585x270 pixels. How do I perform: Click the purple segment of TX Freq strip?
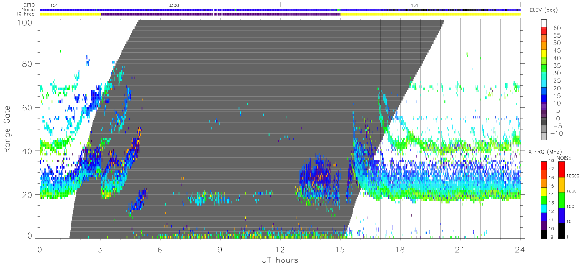tap(220, 14)
